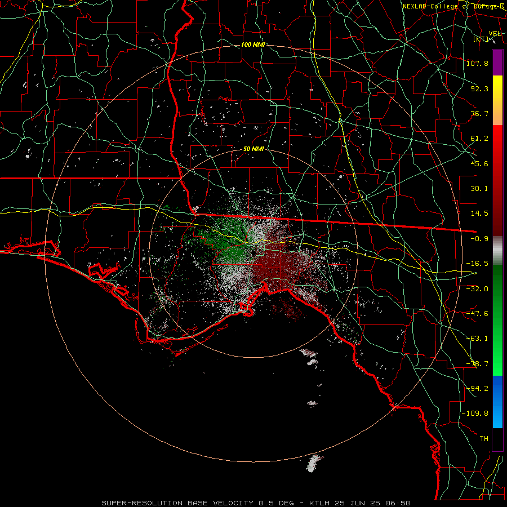The height and width of the screenshot is (507, 507).
Task: Click the -94.2 velocity scale value
Action: tap(477, 389)
